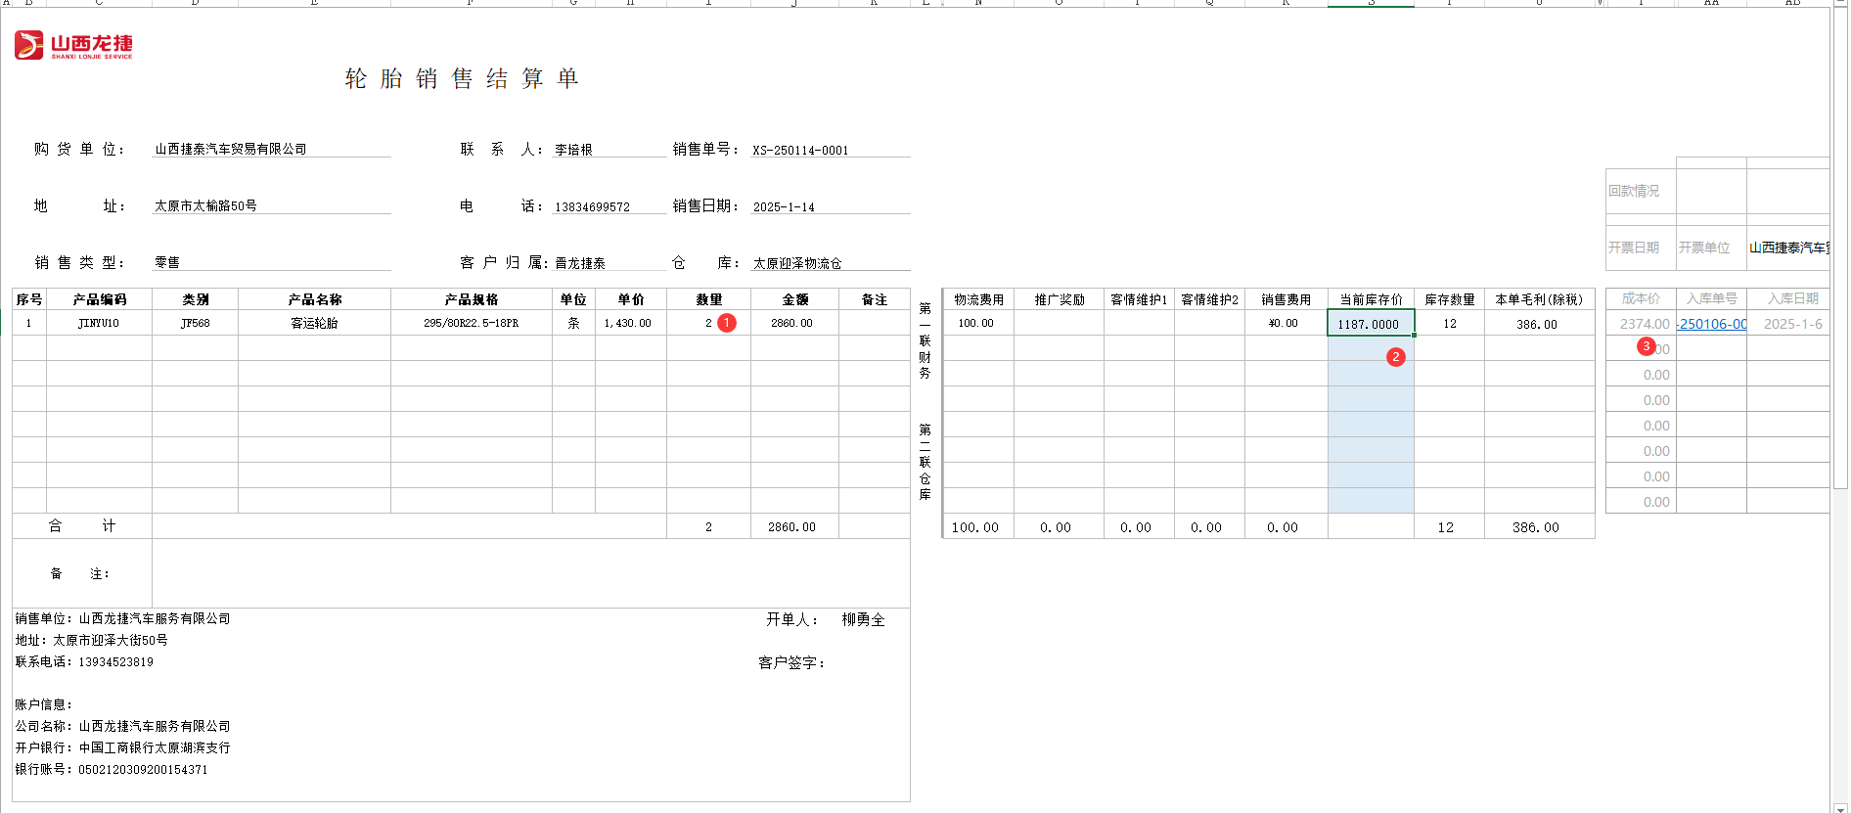Click red marker 3 in cost price column
Viewport: 1851px width, 813px height.
pyautogui.click(x=1647, y=346)
